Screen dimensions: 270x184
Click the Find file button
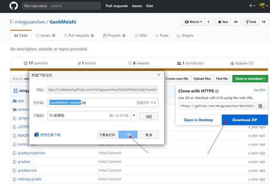click(x=222, y=79)
